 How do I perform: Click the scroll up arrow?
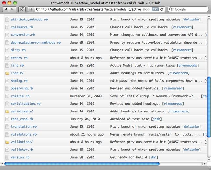click(x=209, y=16)
